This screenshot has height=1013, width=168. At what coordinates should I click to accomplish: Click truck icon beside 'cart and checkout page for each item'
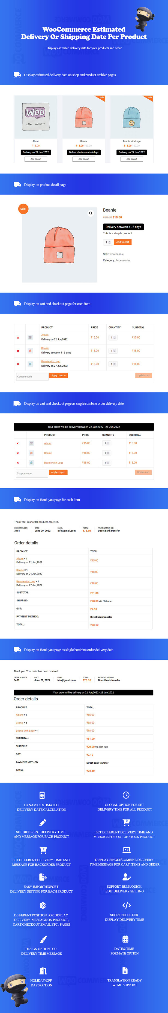[x=17, y=304]
